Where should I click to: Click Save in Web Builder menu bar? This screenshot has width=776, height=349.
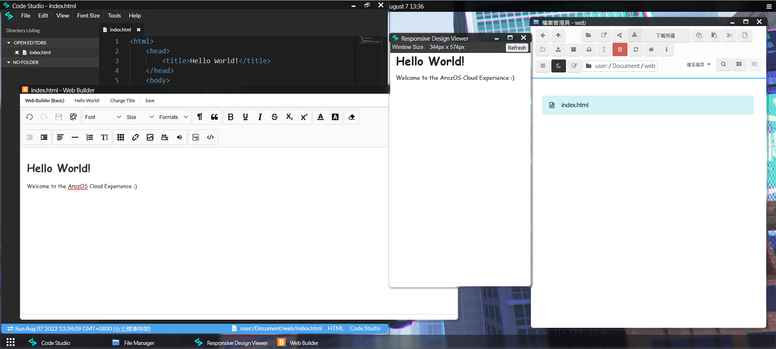pos(150,101)
